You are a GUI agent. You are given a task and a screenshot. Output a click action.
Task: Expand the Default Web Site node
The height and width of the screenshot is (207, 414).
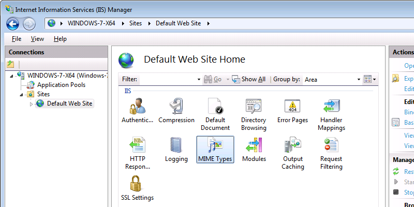[x=31, y=104]
